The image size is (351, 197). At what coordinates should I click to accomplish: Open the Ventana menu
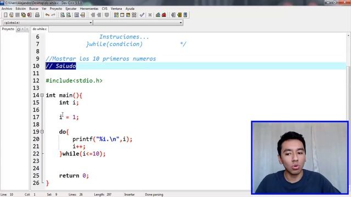(116, 9)
